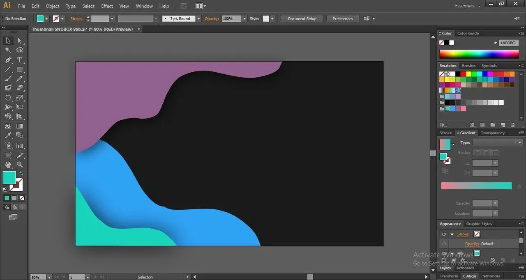Select the Rotate tool
Image resolution: width=526 pixels, height=280 pixels.
coord(8,98)
